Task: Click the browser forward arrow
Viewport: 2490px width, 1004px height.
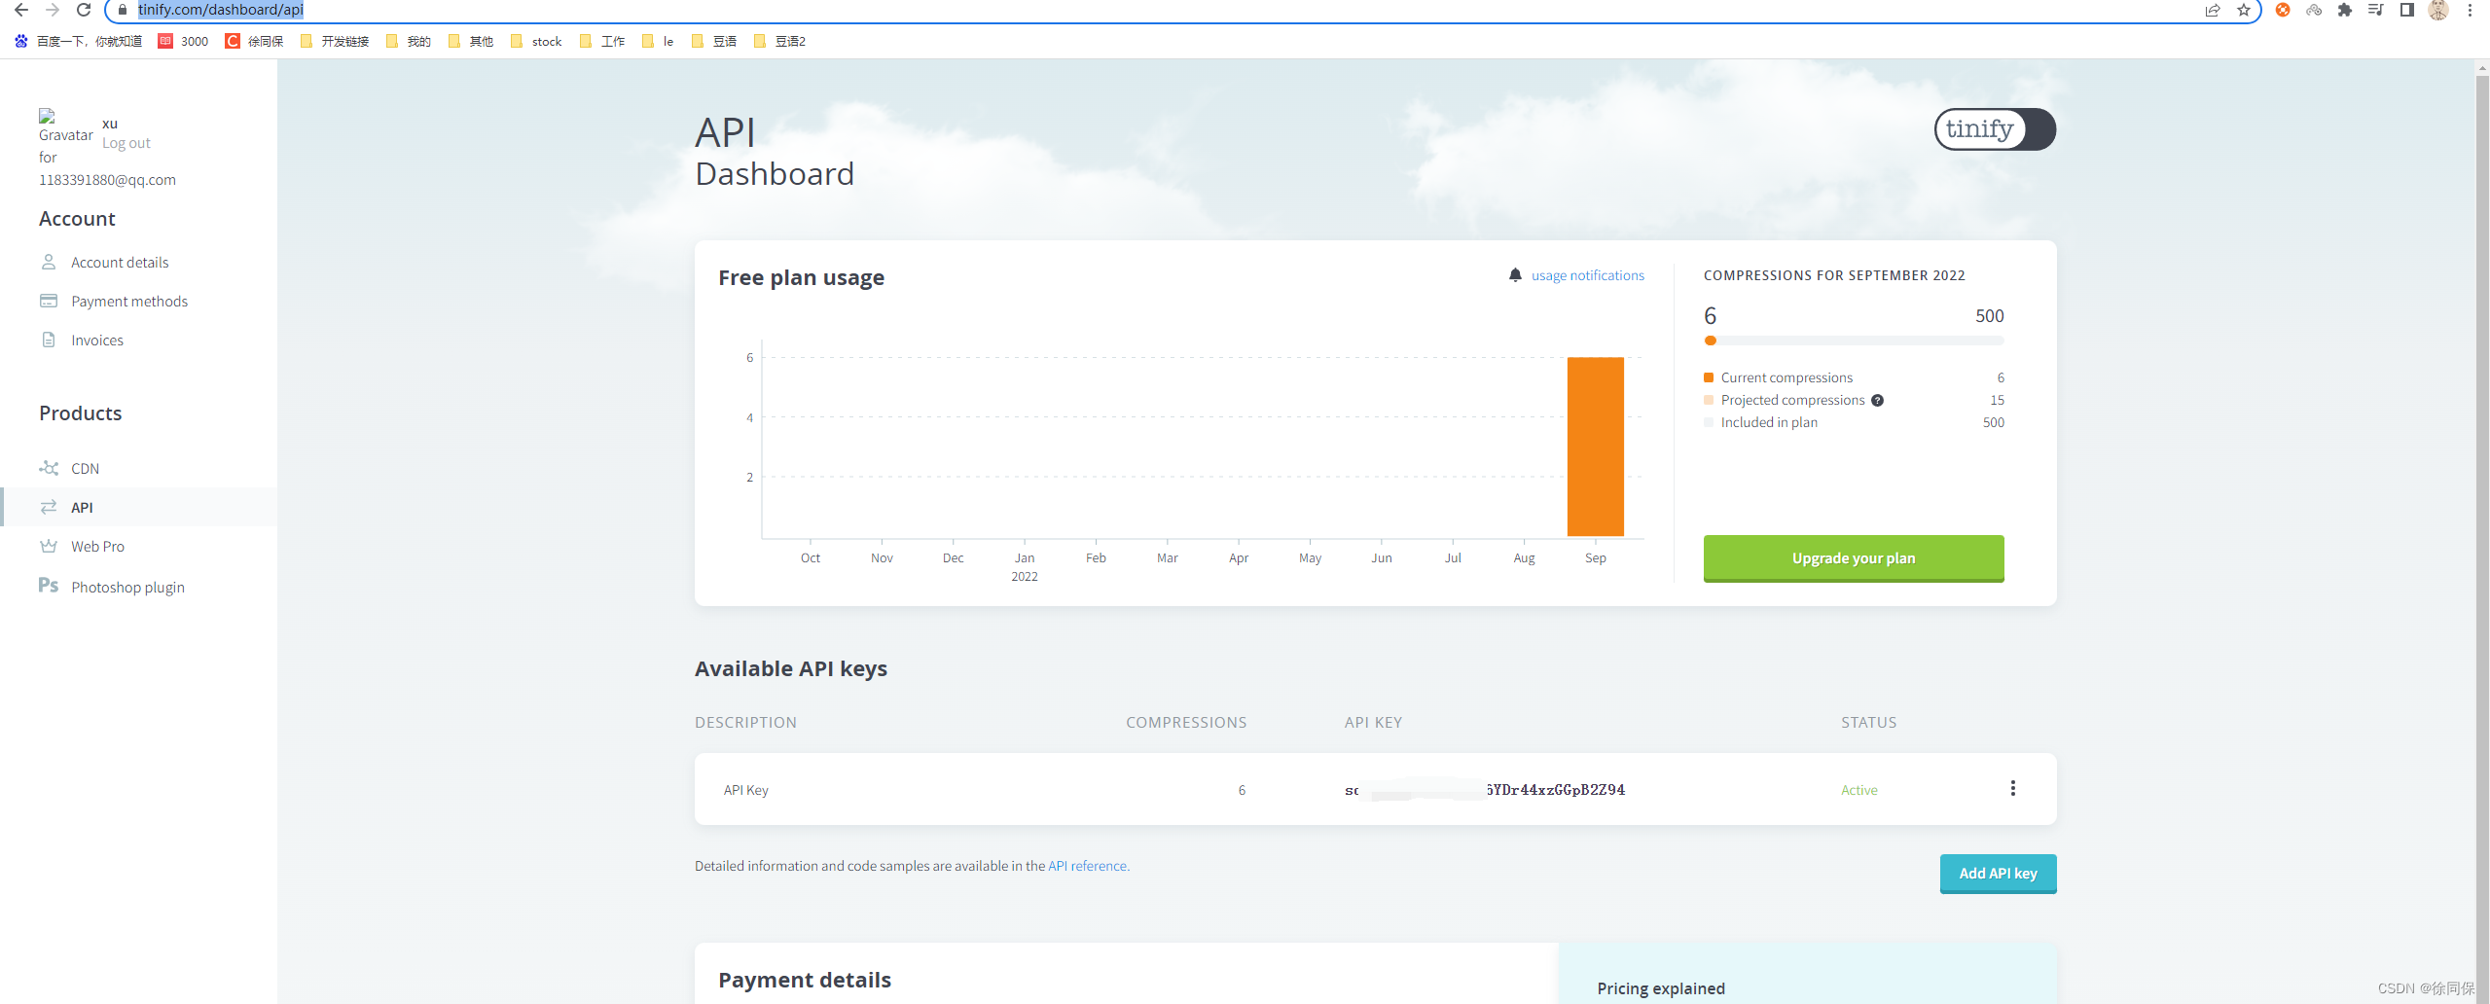Action: tap(53, 10)
